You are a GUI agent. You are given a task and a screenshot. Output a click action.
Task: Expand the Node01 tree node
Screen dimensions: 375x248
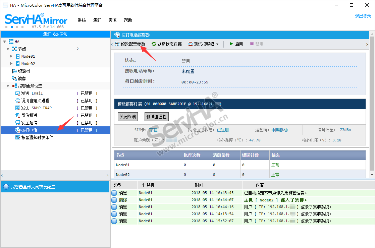coord(11,56)
